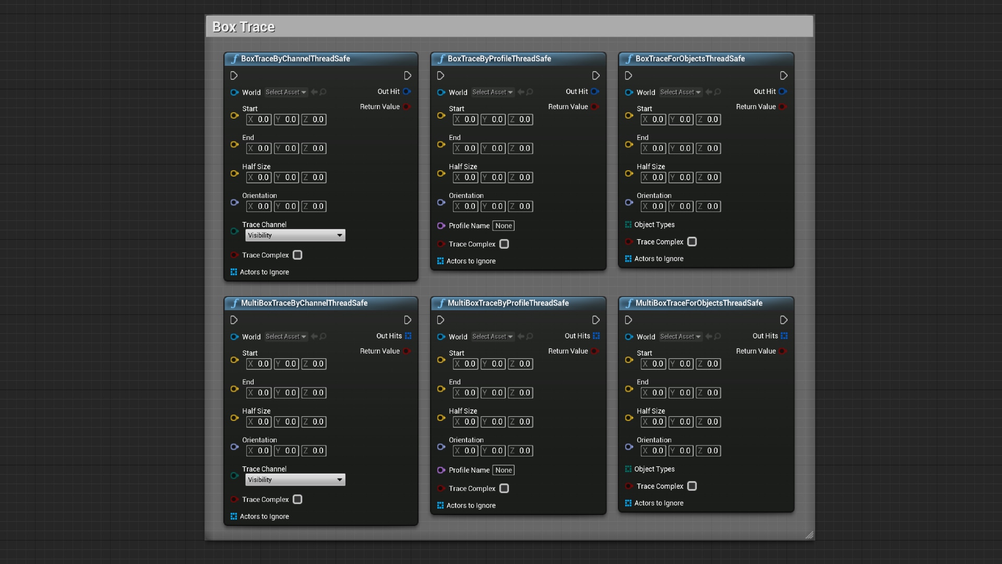Screen dimensions: 1002x564
Task: Click the exec input pin on BoxTraceByChannelThreadSafe
Action: [234, 76]
